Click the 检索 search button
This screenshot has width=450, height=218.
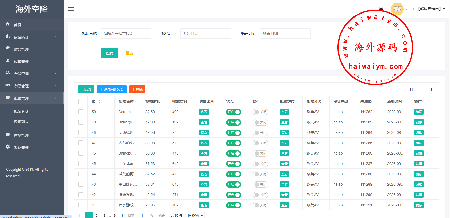(x=109, y=53)
